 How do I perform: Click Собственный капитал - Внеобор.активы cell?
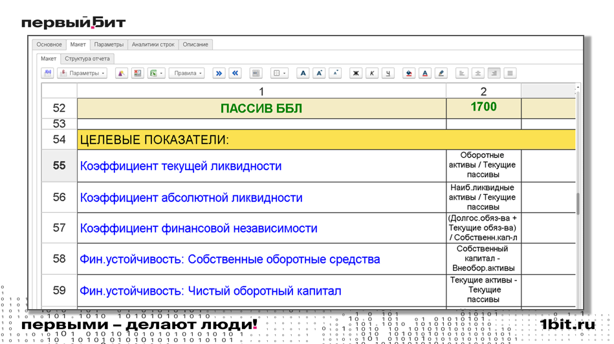[x=483, y=259]
